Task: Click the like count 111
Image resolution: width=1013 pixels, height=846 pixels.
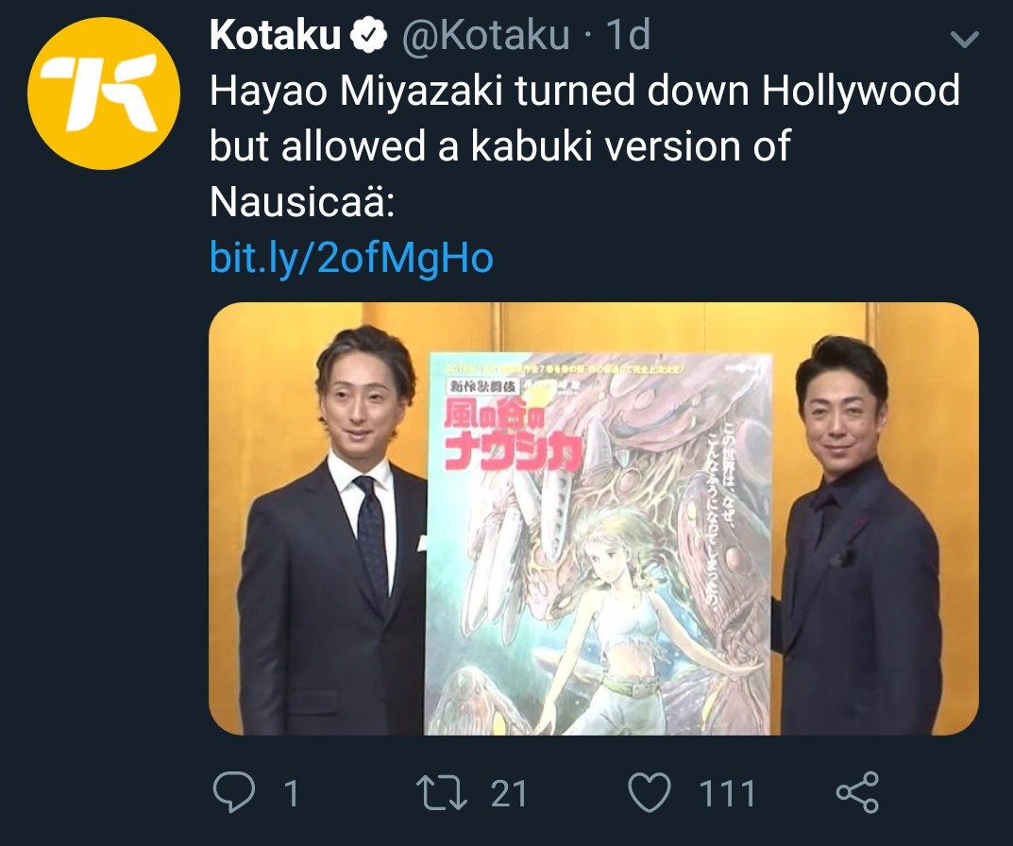Action: (x=728, y=793)
